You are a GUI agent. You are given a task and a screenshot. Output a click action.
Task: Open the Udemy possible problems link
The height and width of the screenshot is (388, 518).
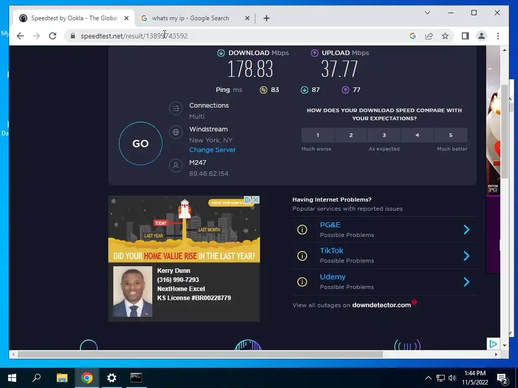333,277
